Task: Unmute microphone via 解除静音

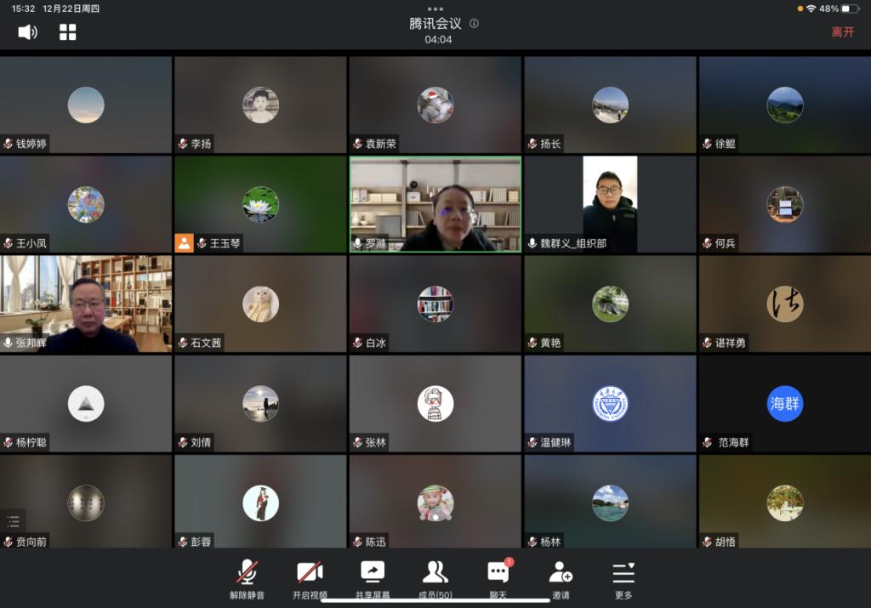Action: pyautogui.click(x=247, y=578)
